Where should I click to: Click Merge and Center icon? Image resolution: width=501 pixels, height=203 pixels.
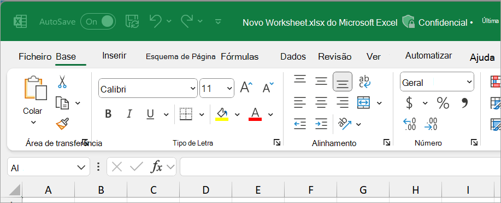pos(364,102)
